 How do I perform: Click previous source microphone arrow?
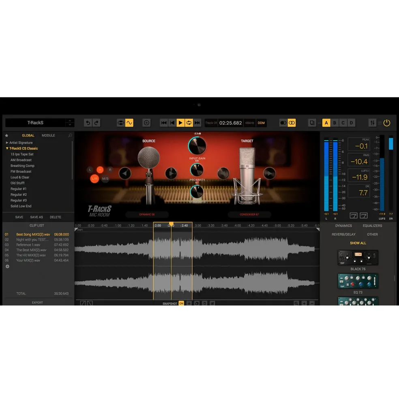point(125,173)
